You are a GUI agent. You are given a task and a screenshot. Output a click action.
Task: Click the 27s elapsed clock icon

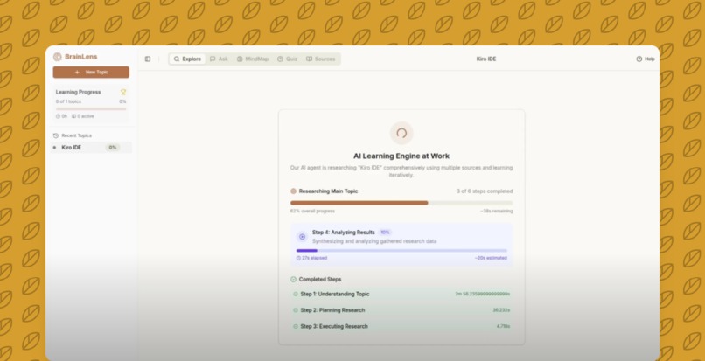298,258
